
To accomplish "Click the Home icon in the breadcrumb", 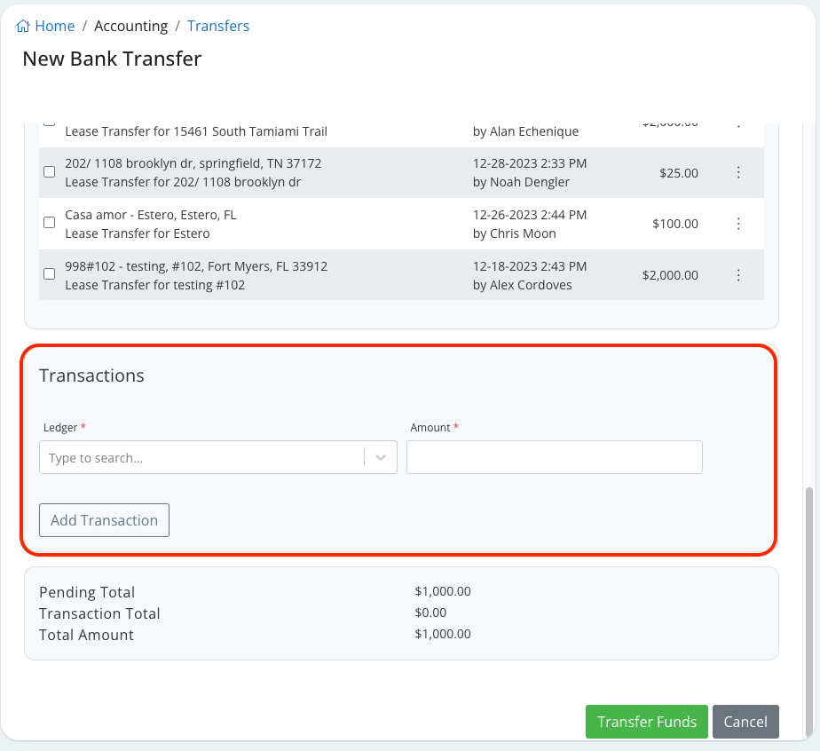I will 22,26.
